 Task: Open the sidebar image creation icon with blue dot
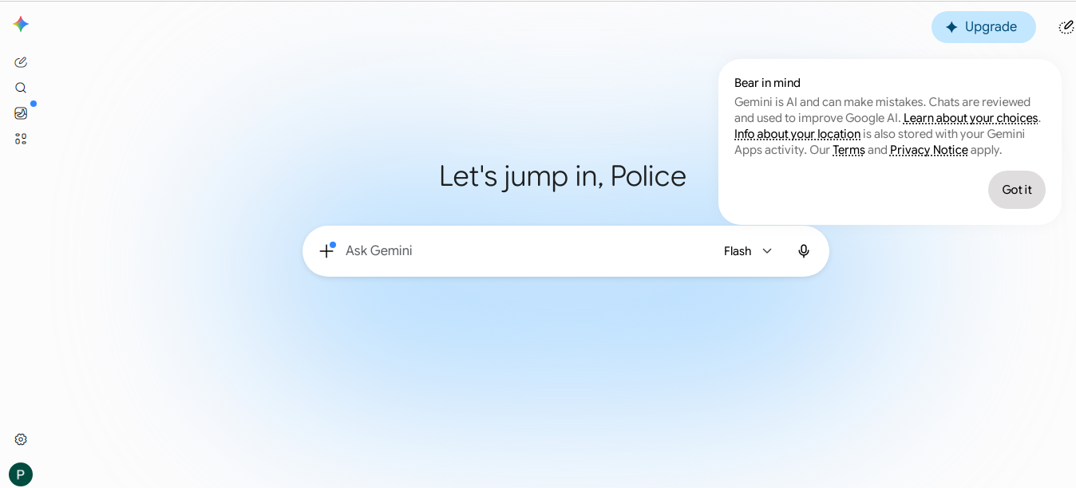[x=21, y=113]
